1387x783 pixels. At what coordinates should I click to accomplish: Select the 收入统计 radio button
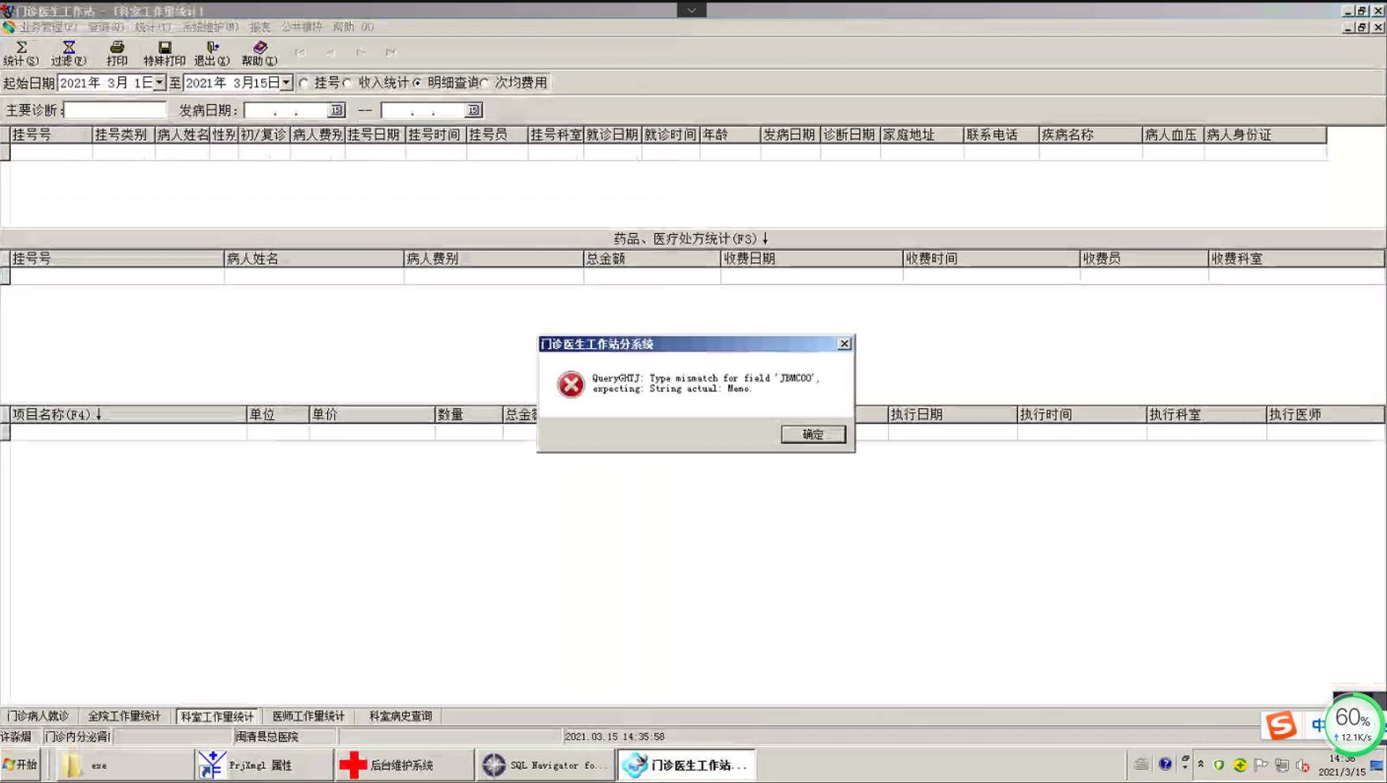point(348,83)
